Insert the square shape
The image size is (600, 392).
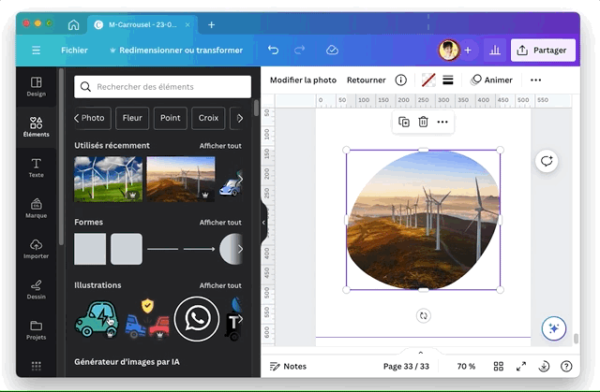coord(90,249)
